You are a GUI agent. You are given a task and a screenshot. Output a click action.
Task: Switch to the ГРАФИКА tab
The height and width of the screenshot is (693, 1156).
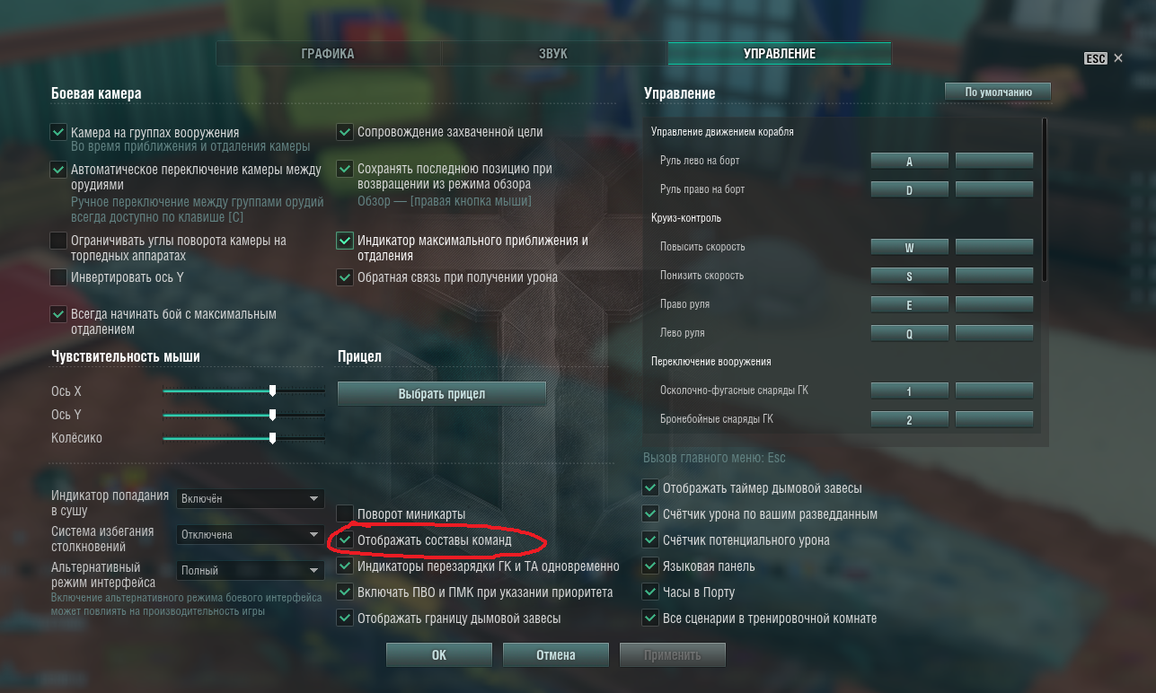327,54
